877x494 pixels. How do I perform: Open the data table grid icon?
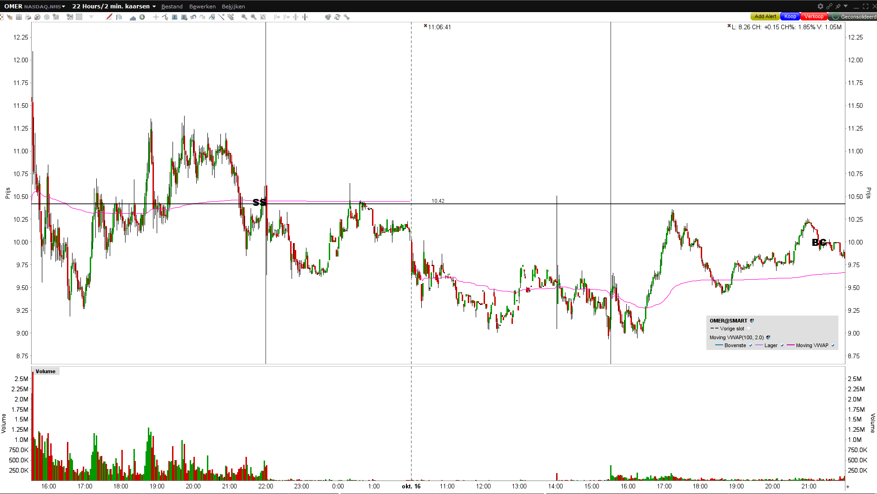tap(19, 17)
